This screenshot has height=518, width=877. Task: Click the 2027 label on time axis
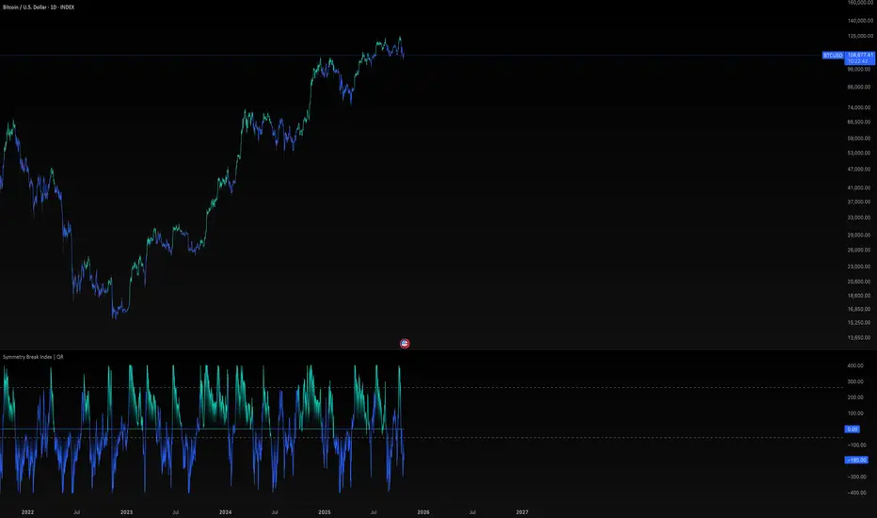(x=522, y=511)
